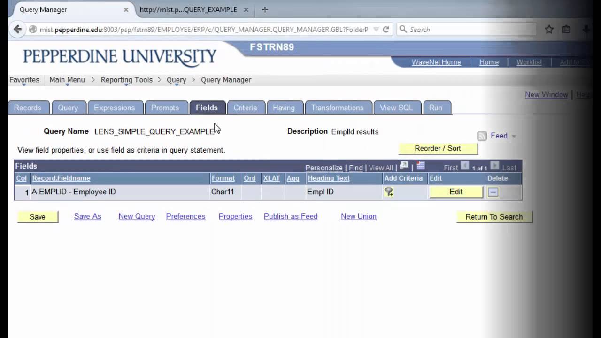
Task: Open the Expressions tab
Action: (x=114, y=108)
